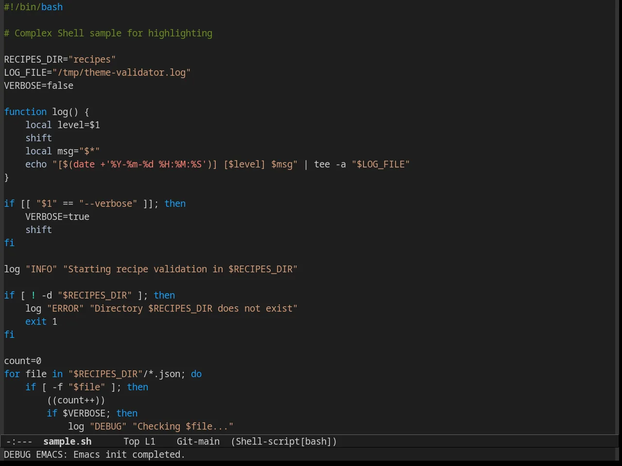Viewport: 622px width, 466px height.
Task: Click on the VERBOSE=false line
Action: point(39,85)
